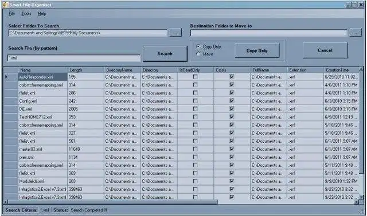
Task: Select the DE.xml file name cell
Action: click(x=42, y=109)
